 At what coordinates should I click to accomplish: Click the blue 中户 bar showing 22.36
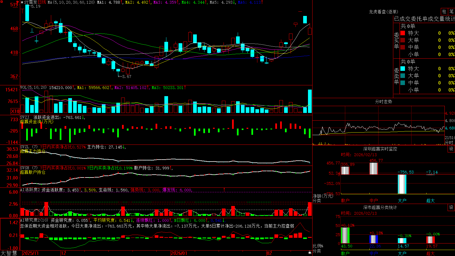click(x=374, y=239)
